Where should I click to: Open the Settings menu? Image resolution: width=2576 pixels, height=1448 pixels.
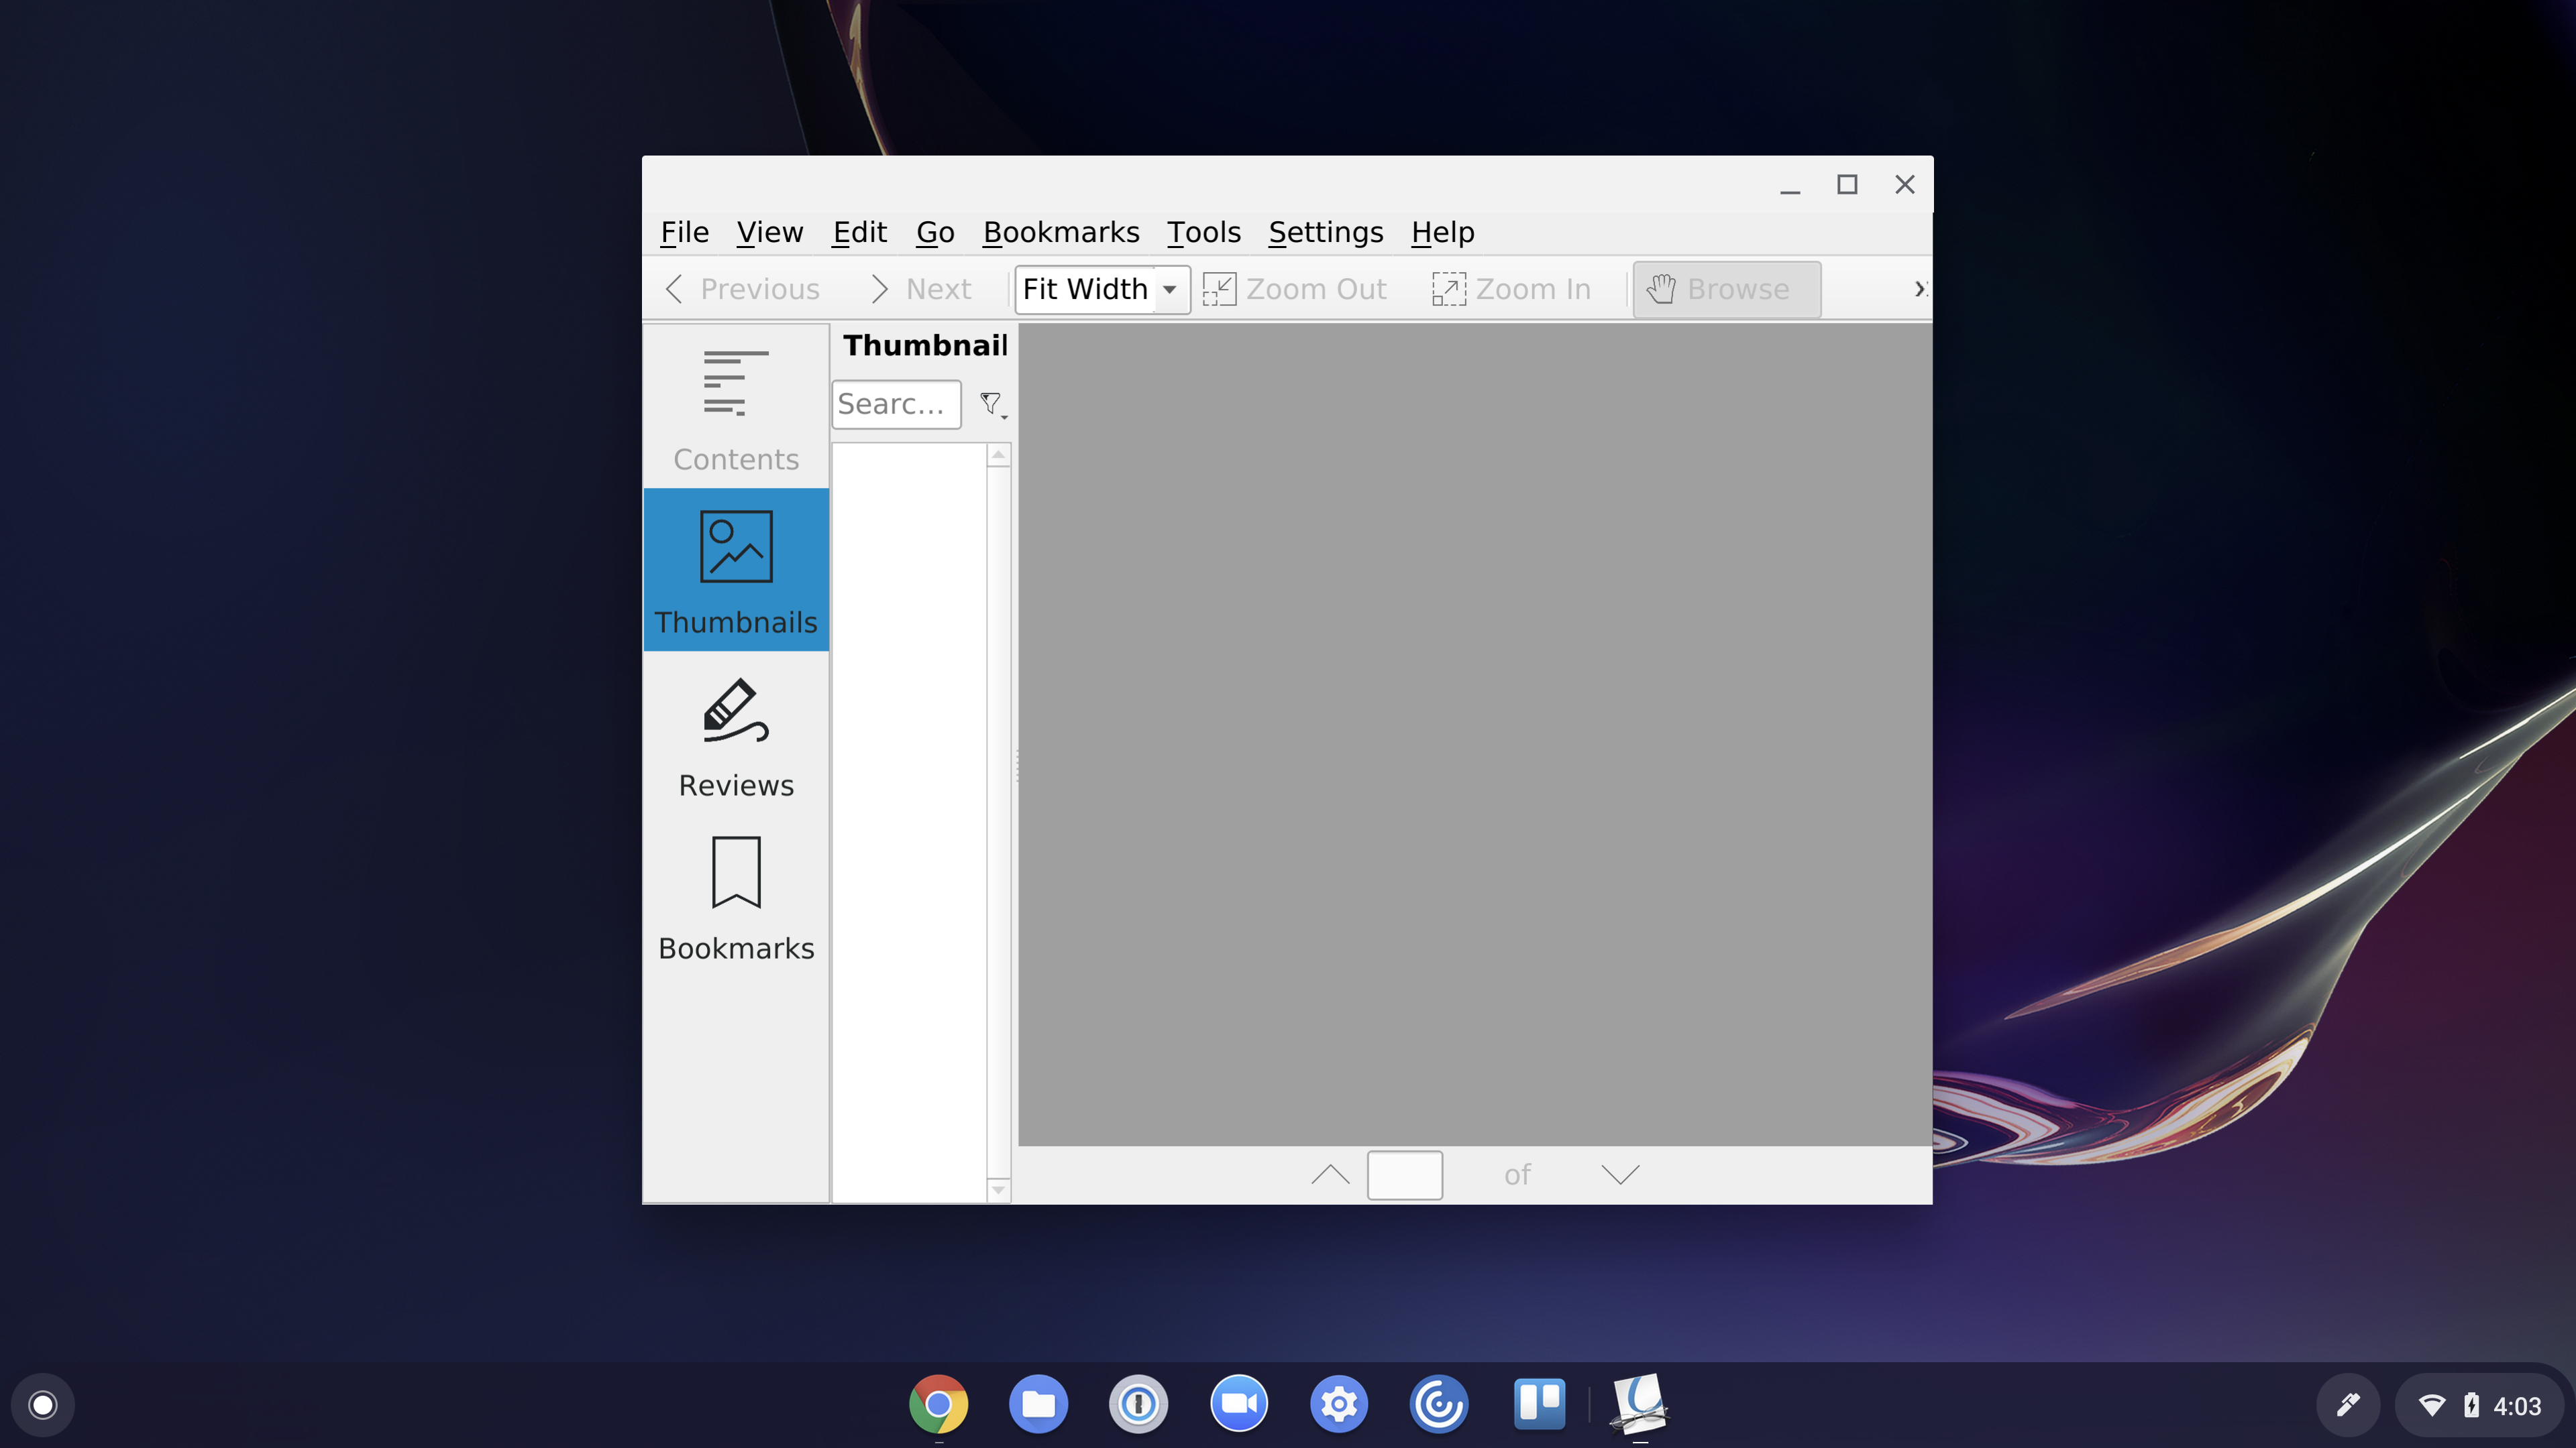pos(1325,232)
